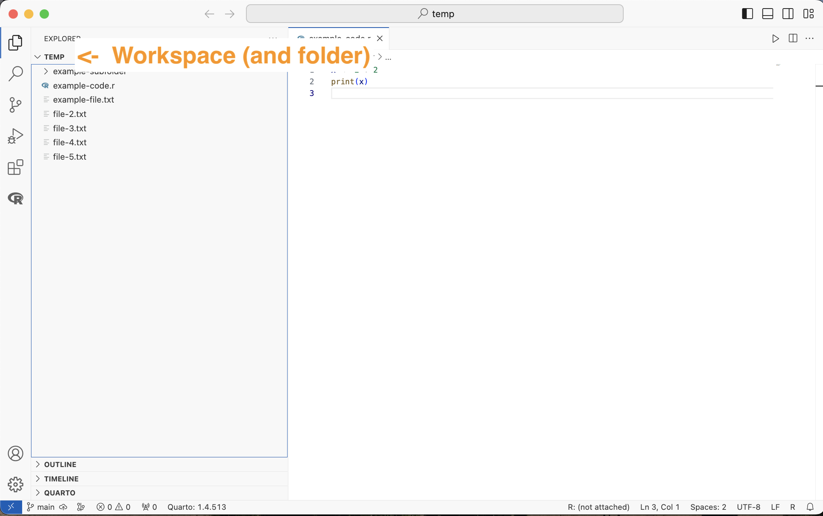This screenshot has height=516, width=823.
Task: Run the R file with play button
Action: 775,38
